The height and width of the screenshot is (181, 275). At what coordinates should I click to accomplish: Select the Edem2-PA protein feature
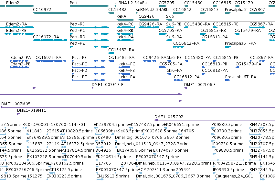pyautogui.click(x=19, y=61)
